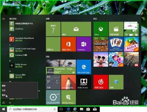Click the 创建 tile group header
Screen dimensions: 147x112
(x=48, y=19)
